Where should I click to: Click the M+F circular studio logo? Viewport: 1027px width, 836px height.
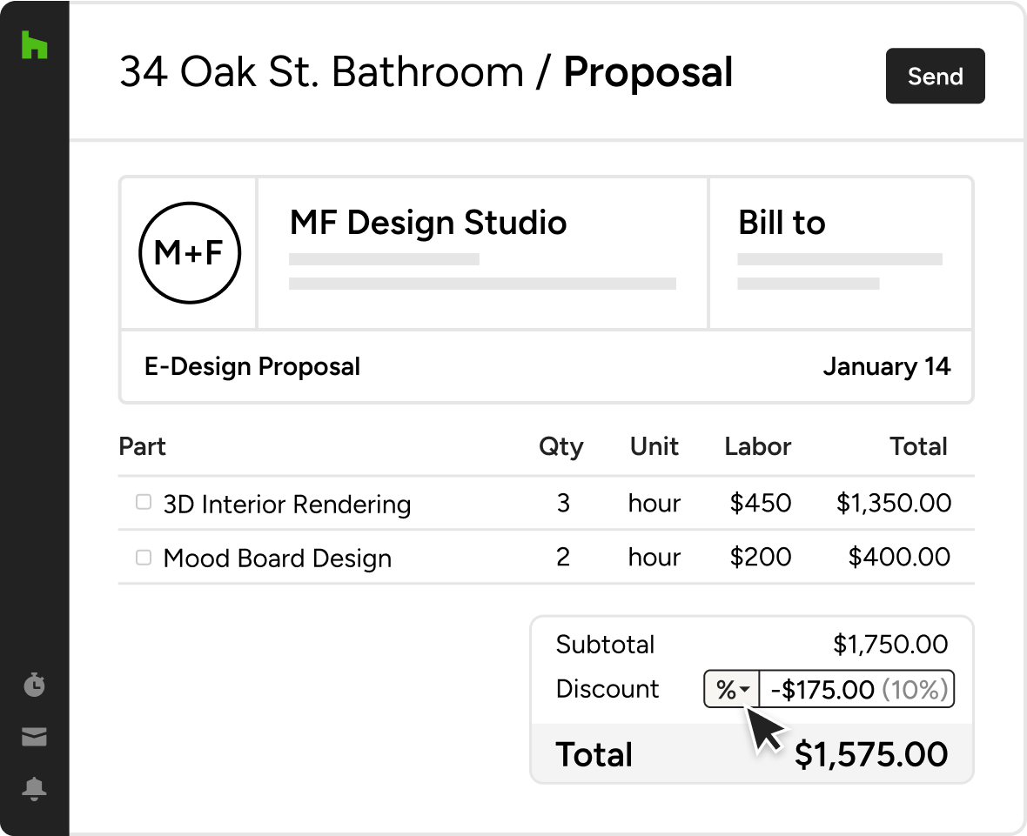click(x=190, y=253)
